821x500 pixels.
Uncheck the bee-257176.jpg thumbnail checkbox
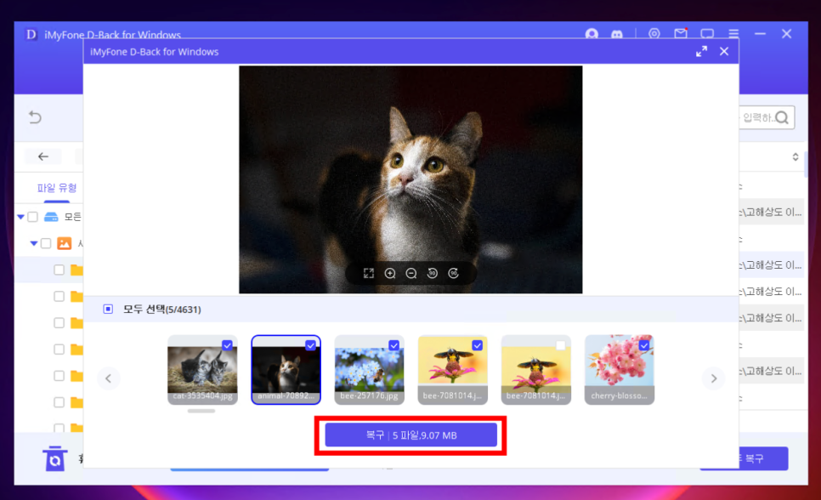click(394, 345)
